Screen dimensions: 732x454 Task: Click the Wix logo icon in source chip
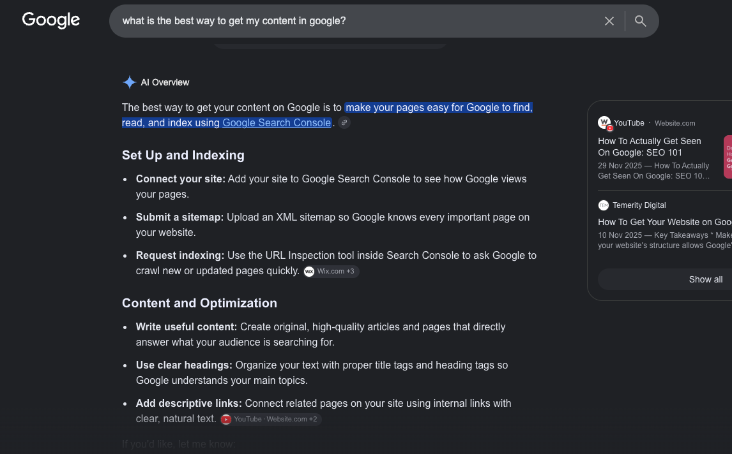point(309,271)
